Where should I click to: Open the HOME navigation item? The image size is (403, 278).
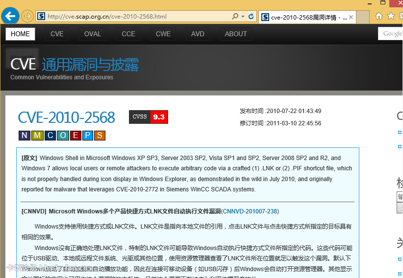coord(20,34)
